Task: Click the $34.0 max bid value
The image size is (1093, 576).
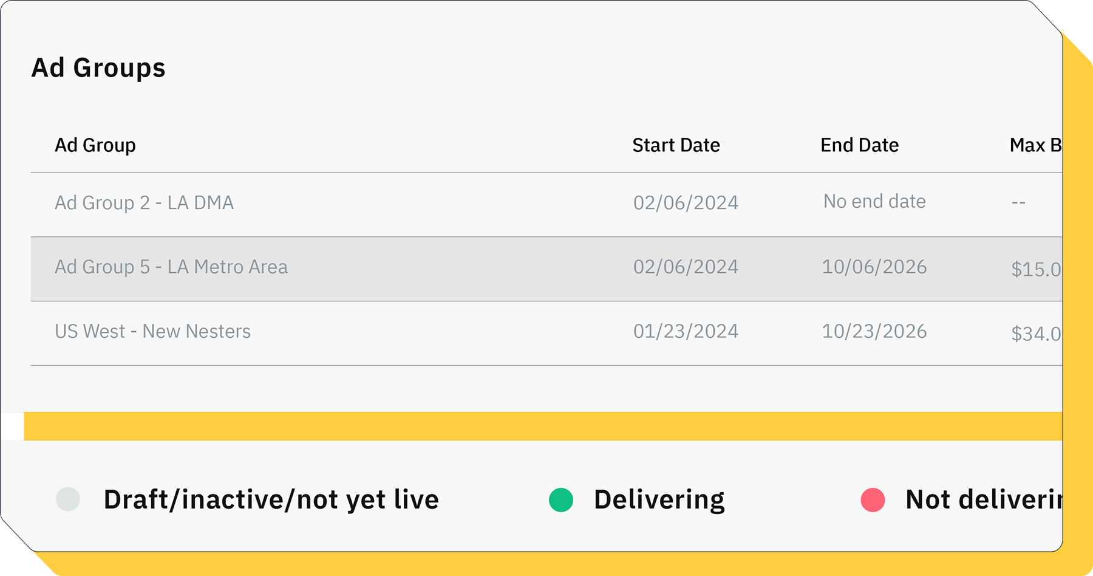Action: [x=1036, y=334]
